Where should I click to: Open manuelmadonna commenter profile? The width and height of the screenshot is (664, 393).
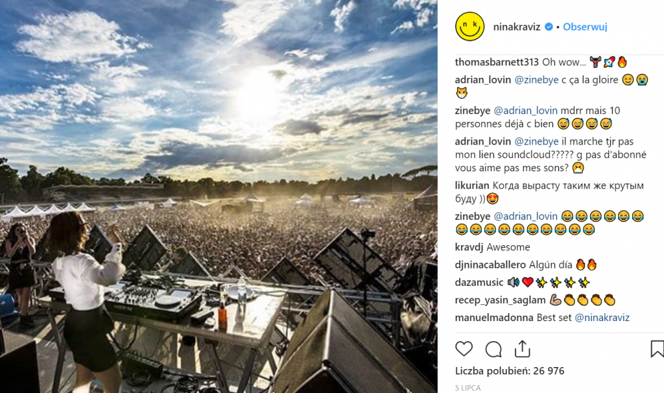click(494, 318)
